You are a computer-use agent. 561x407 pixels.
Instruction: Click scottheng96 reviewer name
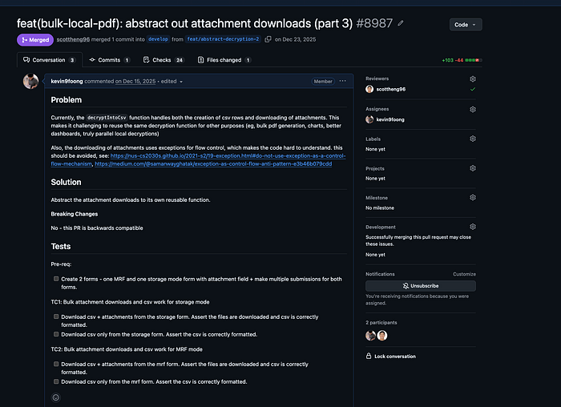[x=391, y=89]
